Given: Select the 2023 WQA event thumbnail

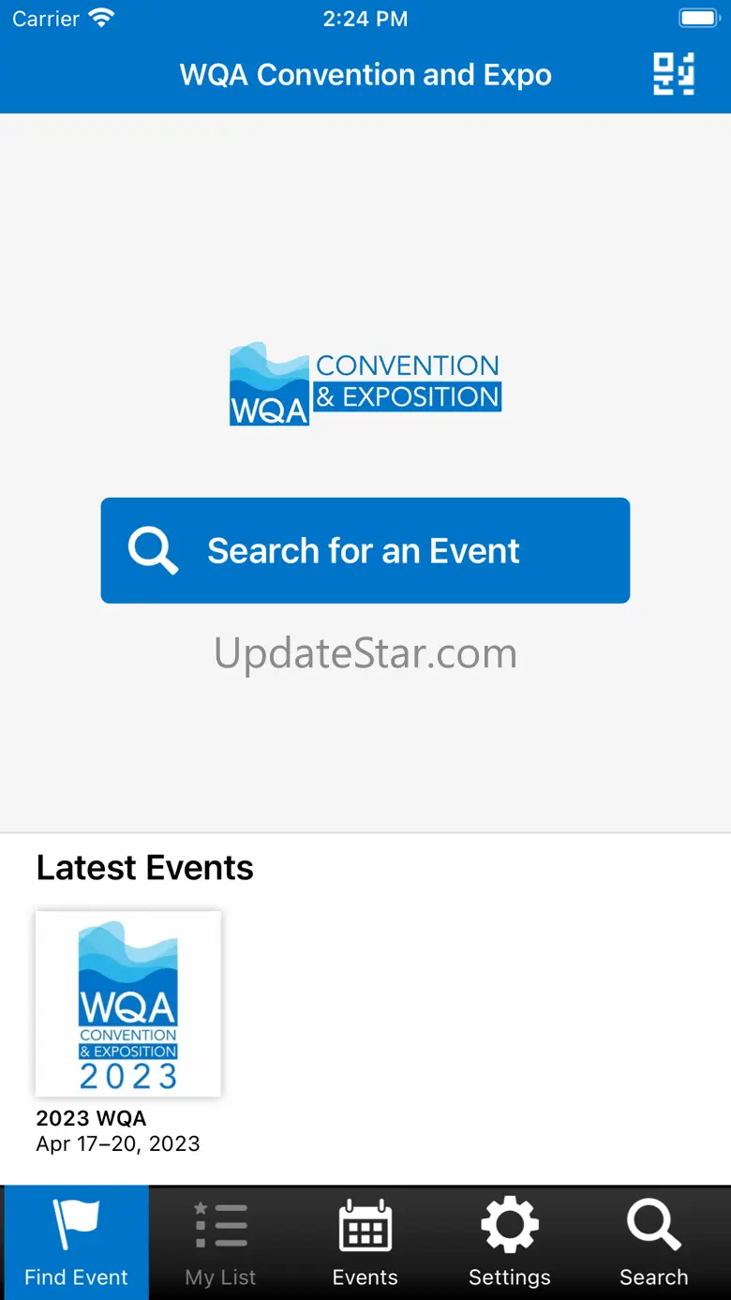Looking at the screenshot, I should click(128, 1004).
